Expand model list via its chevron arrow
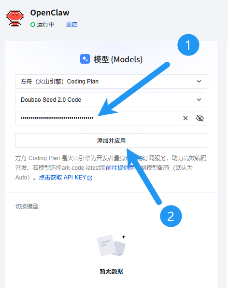228x288 pixels. [199, 100]
